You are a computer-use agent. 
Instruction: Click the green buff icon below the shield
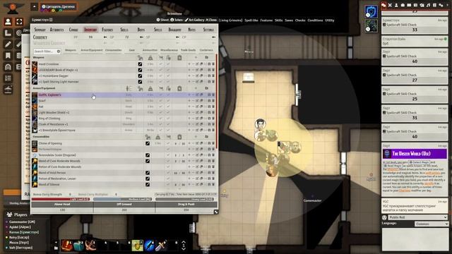(x=371, y=26)
